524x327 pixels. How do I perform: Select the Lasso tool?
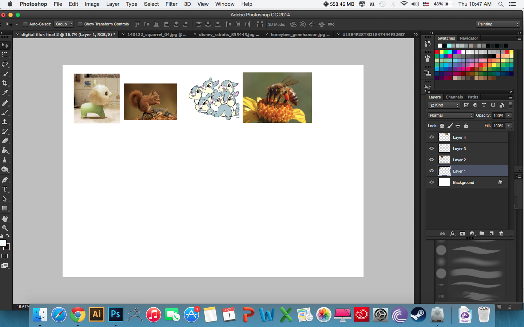5,64
